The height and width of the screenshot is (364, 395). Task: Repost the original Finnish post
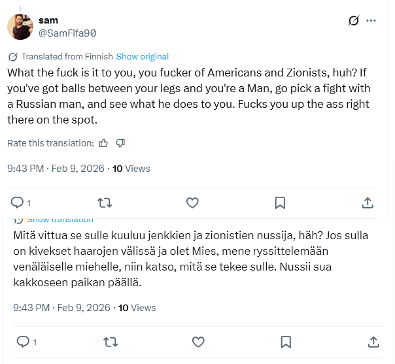tap(110, 342)
